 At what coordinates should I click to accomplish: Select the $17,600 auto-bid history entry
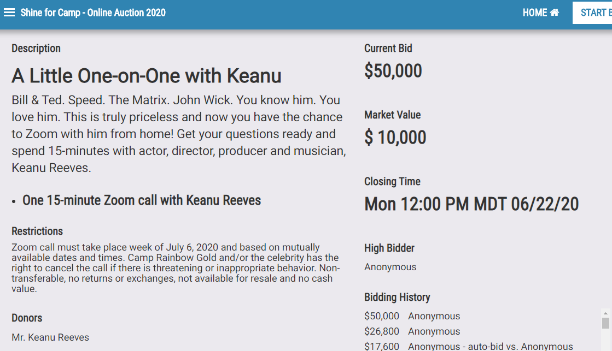coord(469,346)
